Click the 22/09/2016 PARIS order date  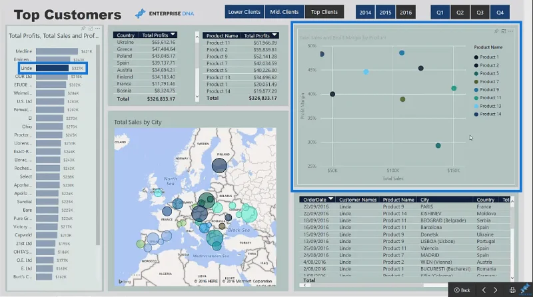[316, 206]
